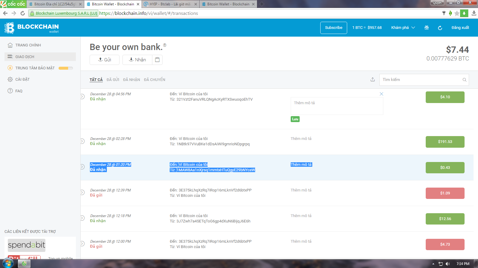Open the browser downloads panel
478x268 pixels.
point(474,13)
